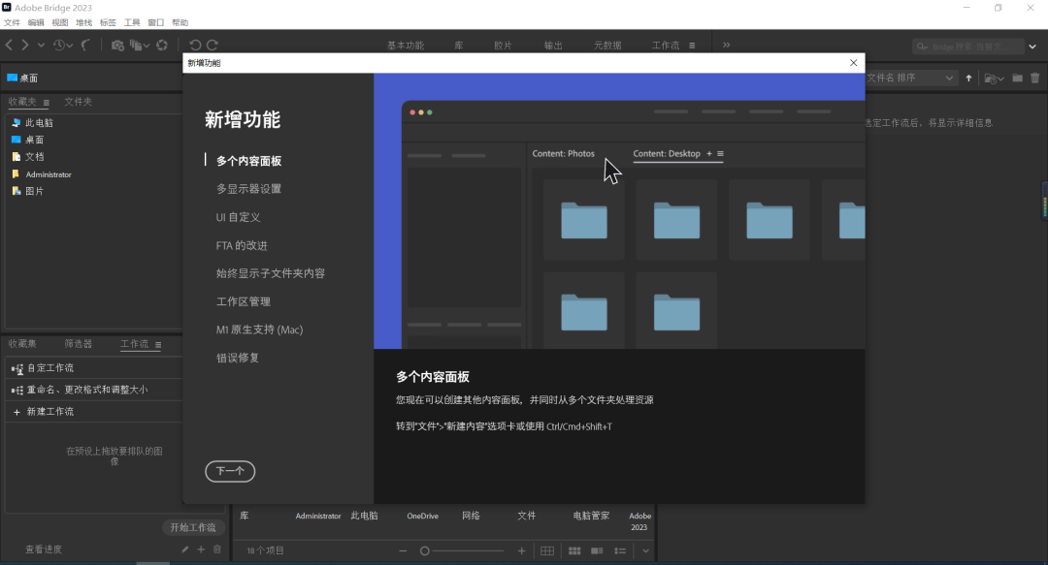Open lower 工作流 panel hamburger menu
The height and width of the screenshot is (565, 1048).
click(x=158, y=345)
